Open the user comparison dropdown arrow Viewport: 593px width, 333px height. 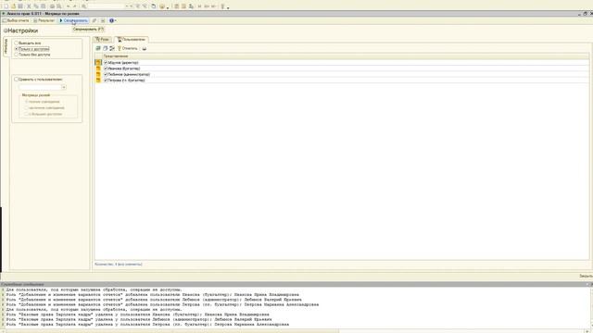pyautogui.click(x=64, y=87)
